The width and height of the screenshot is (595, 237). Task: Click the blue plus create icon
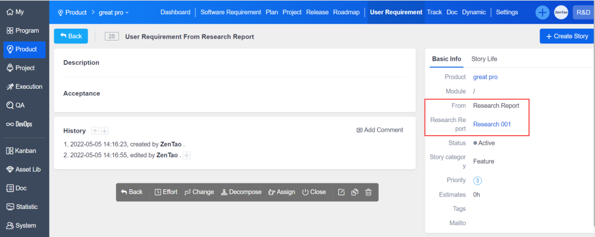click(x=543, y=13)
